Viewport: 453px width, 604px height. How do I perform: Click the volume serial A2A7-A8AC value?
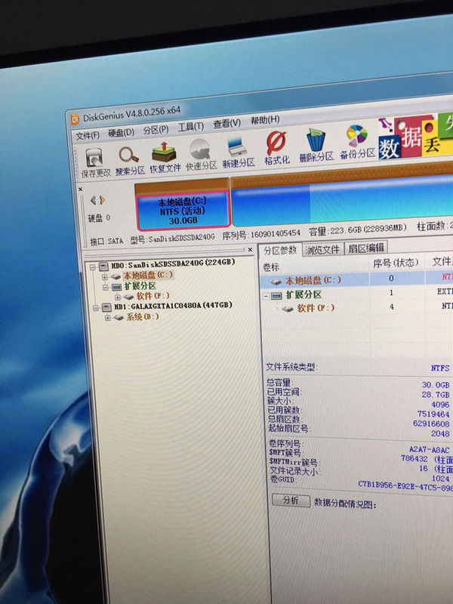click(429, 449)
